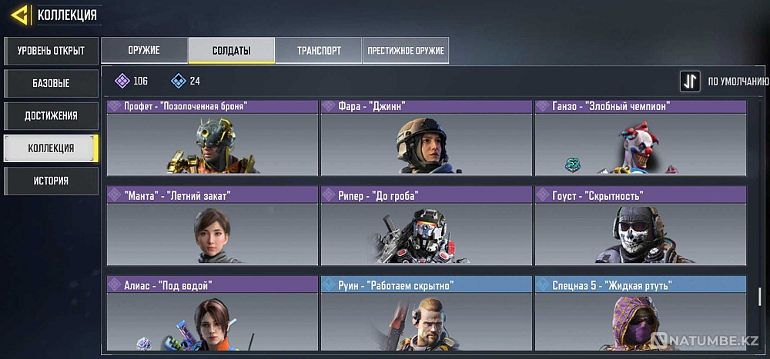Open the По умолчанию sort option
The height and width of the screenshot is (359, 770).
point(738,82)
